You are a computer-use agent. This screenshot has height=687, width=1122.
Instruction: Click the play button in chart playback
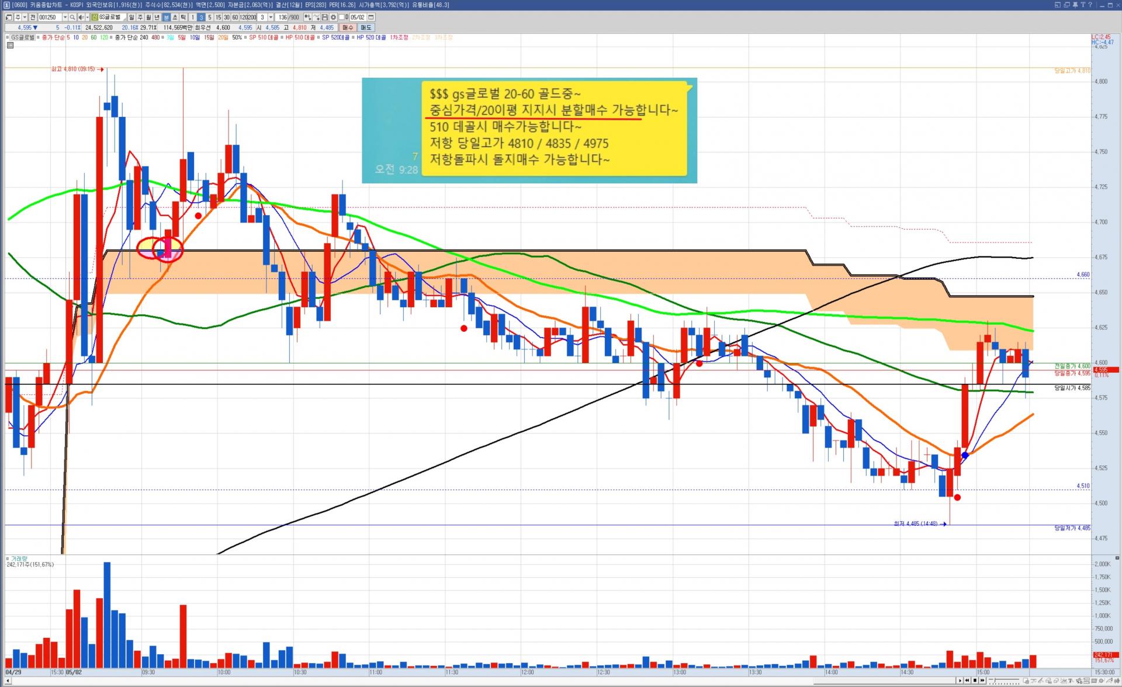coord(960,681)
